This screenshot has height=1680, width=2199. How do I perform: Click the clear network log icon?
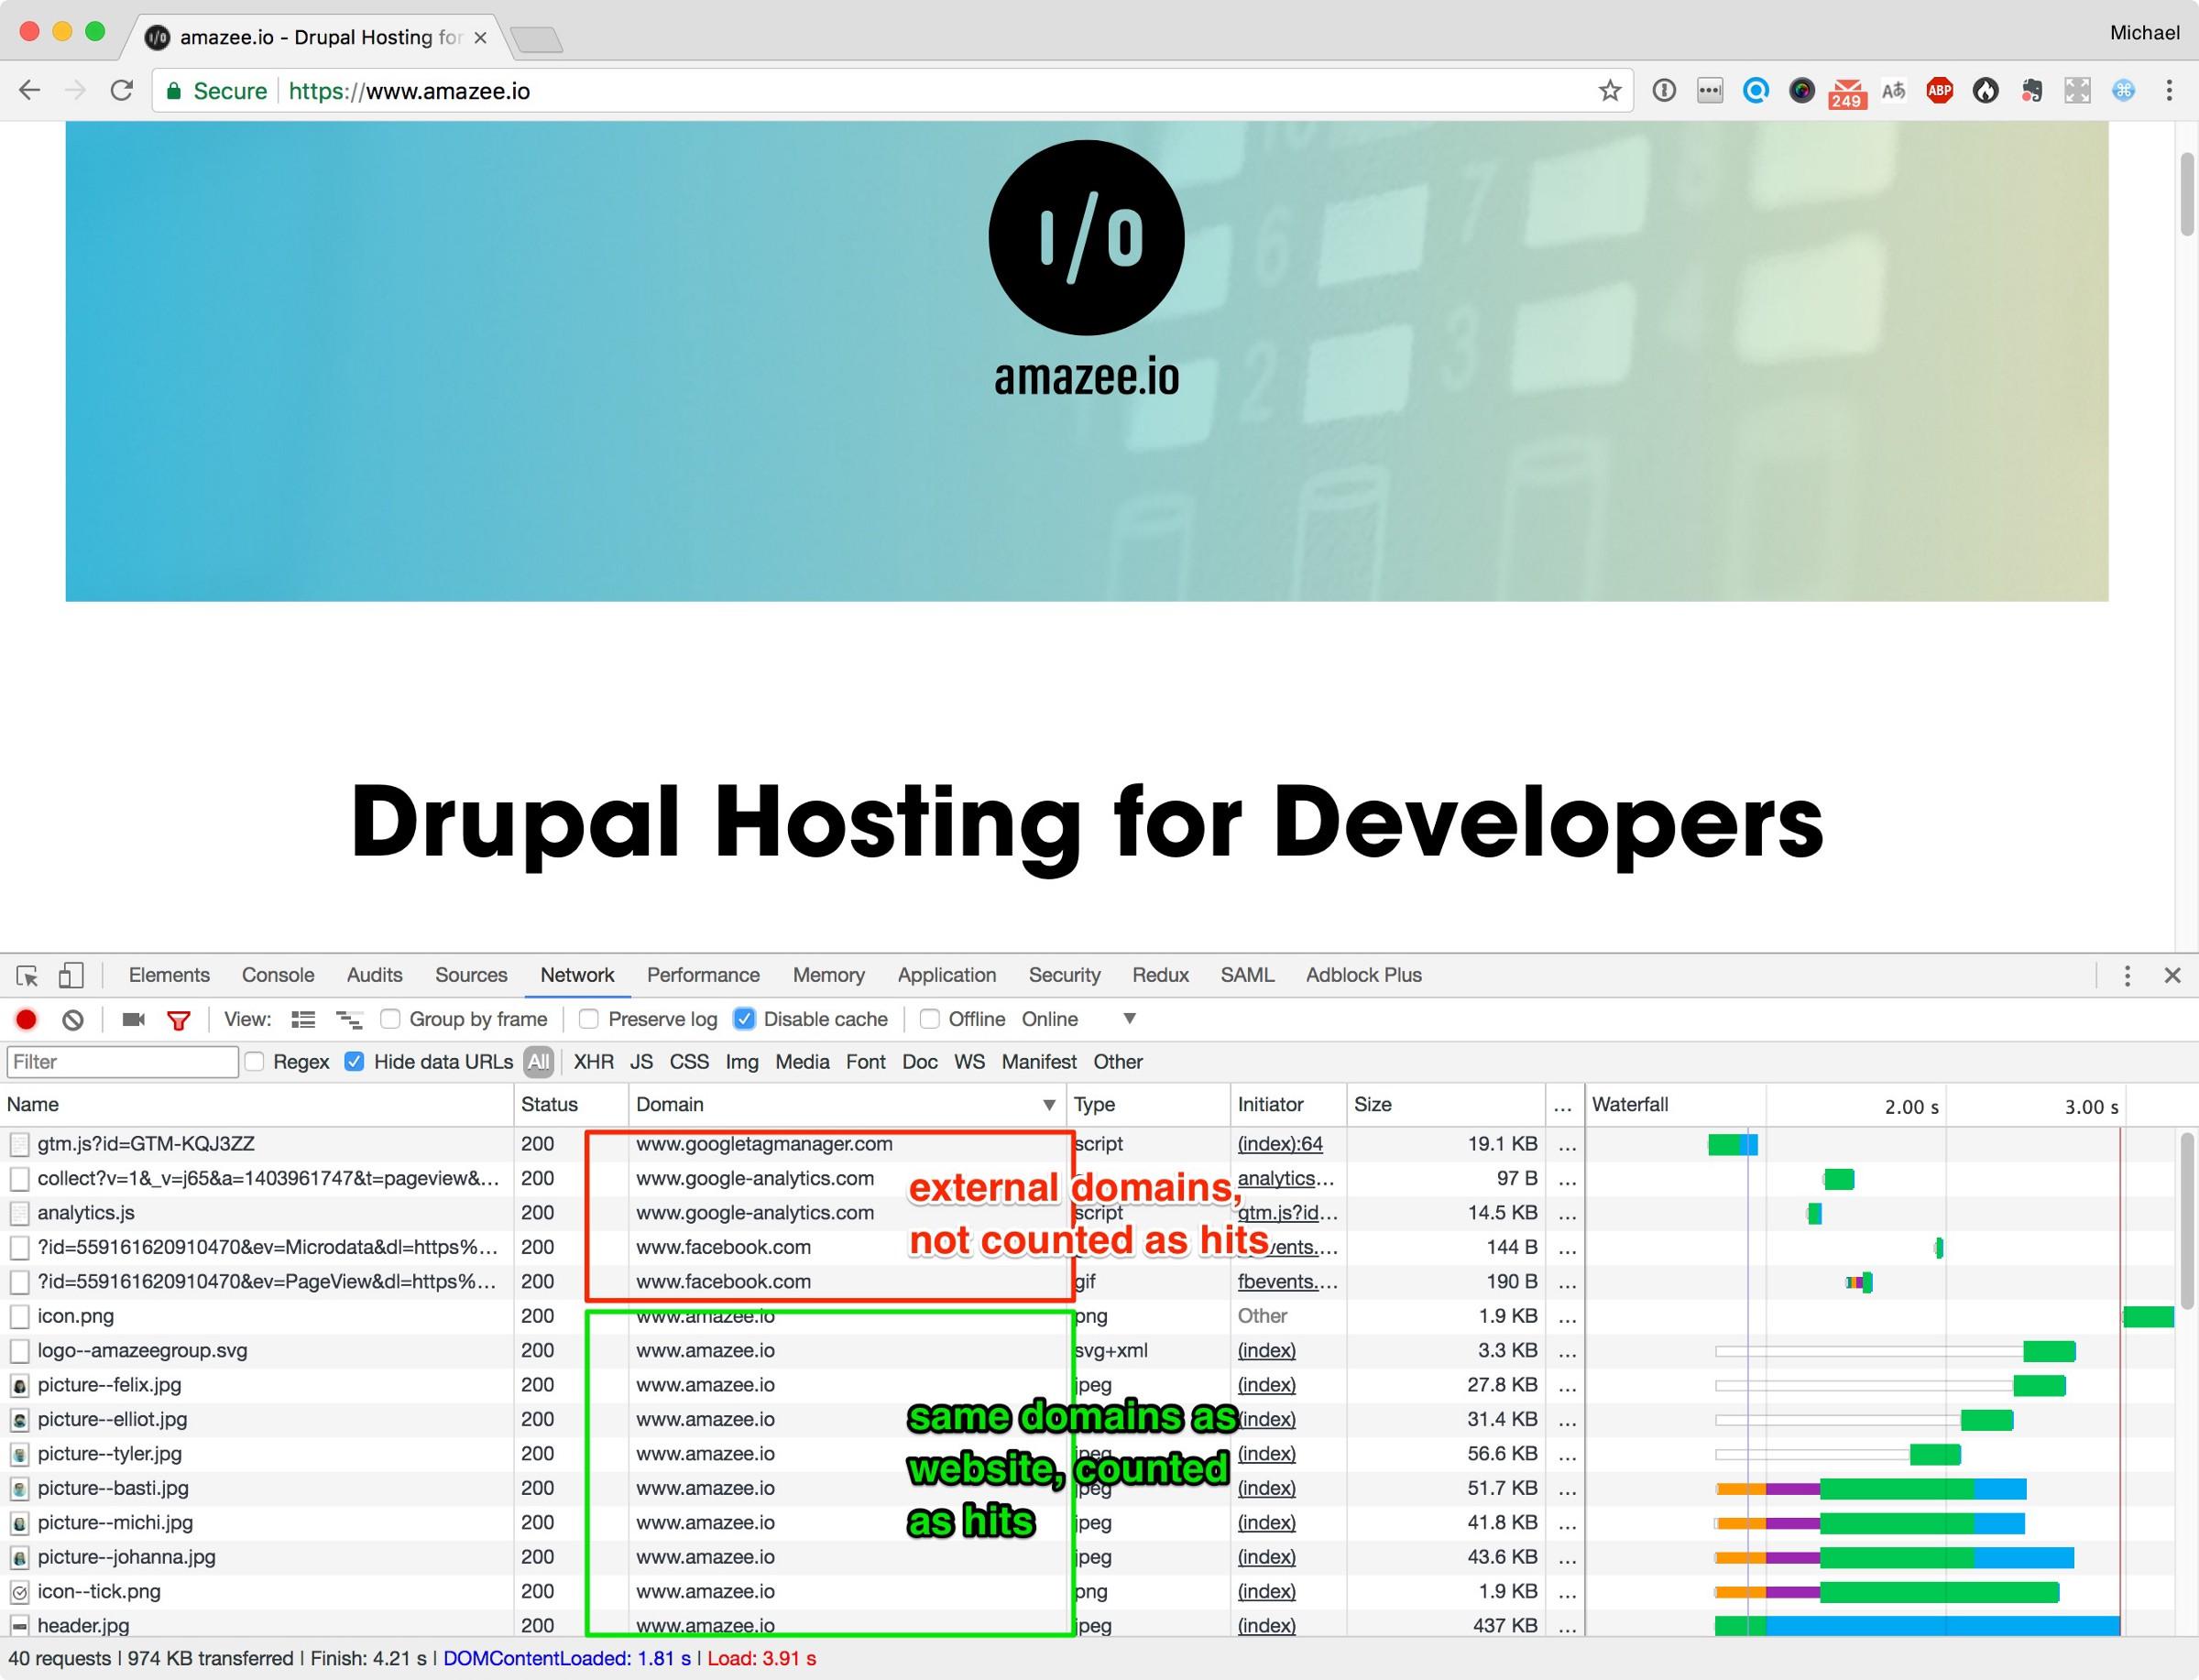pyautogui.click(x=73, y=1019)
